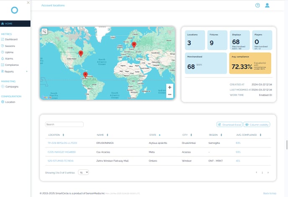
Task: Open the Campaigns menu item
Action: pos(12,87)
